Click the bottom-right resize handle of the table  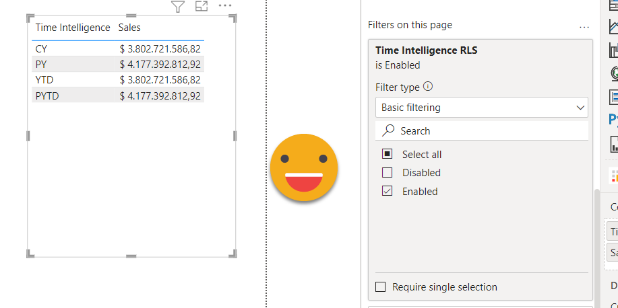235,254
